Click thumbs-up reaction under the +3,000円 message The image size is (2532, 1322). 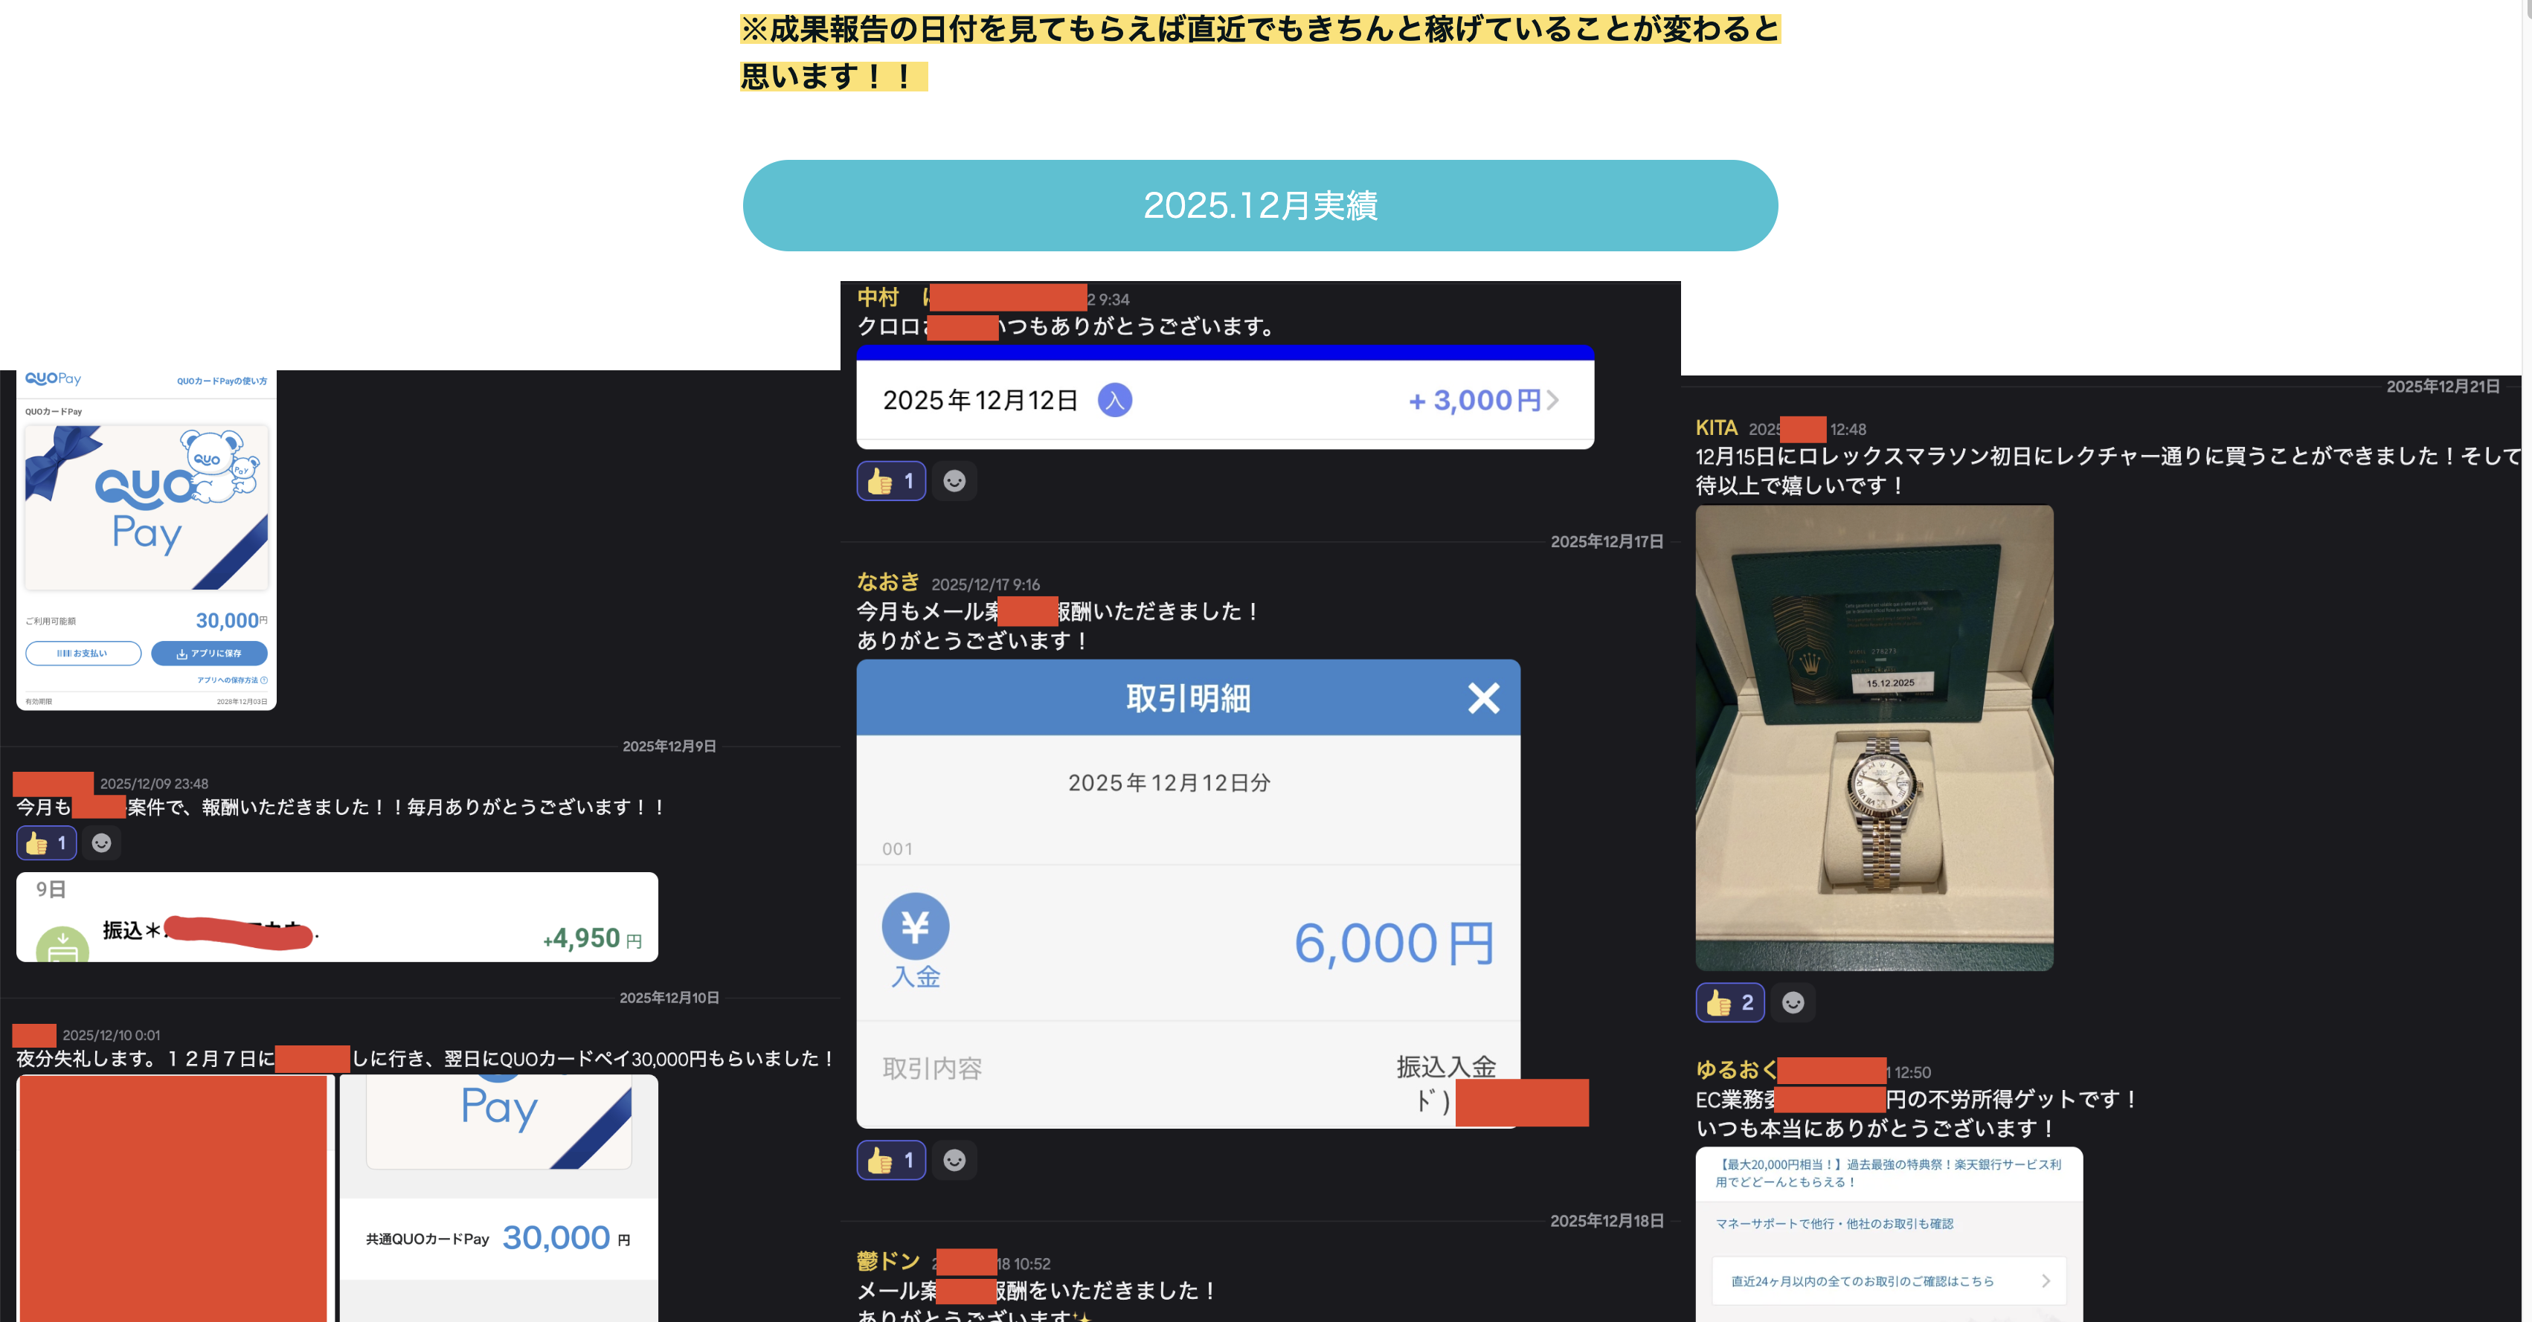[x=890, y=481]
